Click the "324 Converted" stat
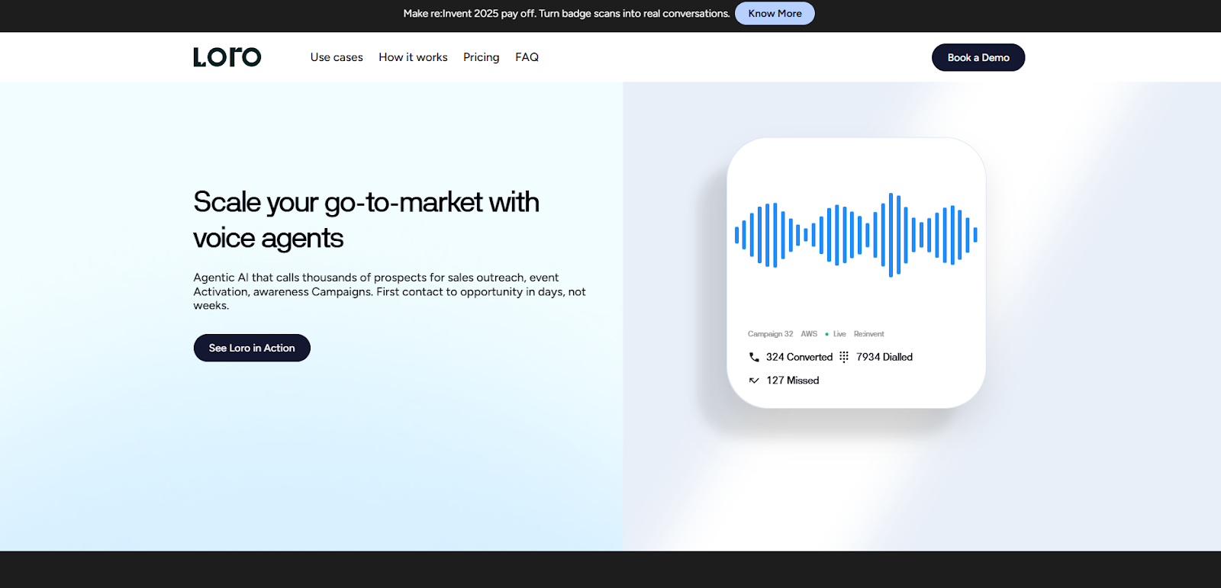Image resolution: width=1221 pixels, height=588 pixels. pos(799,357)
